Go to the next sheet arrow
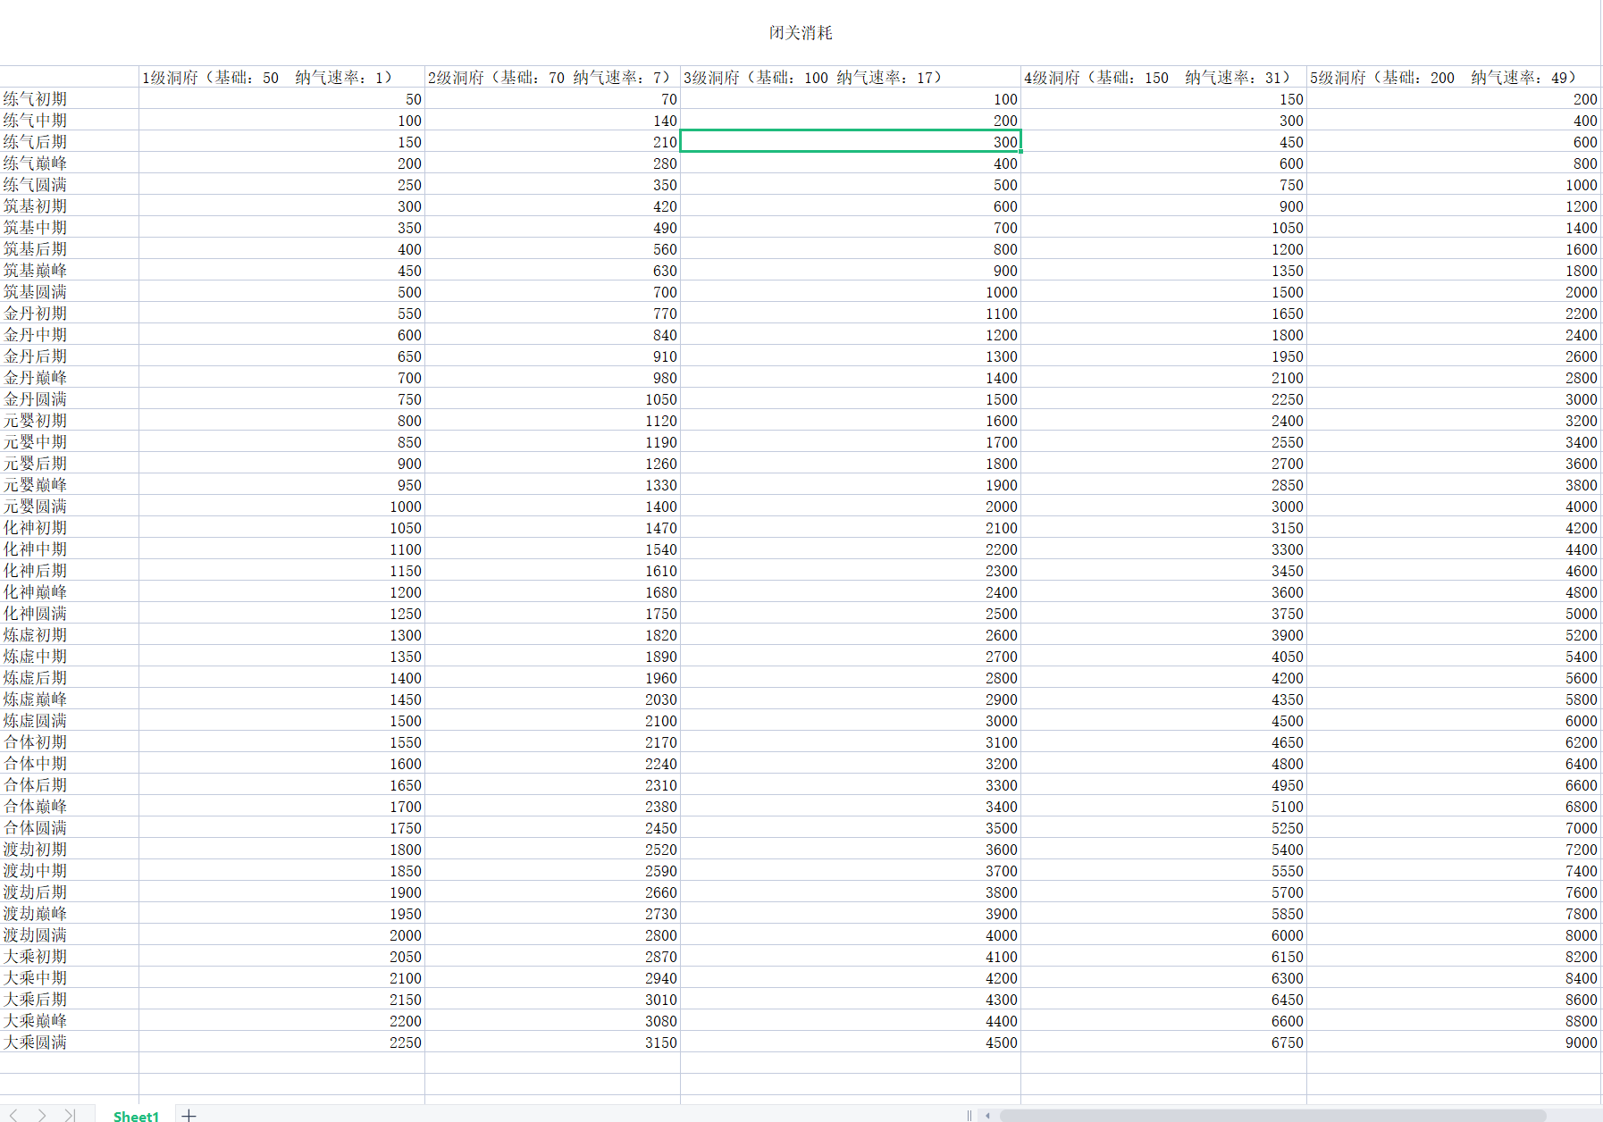 click(41, 1115)
